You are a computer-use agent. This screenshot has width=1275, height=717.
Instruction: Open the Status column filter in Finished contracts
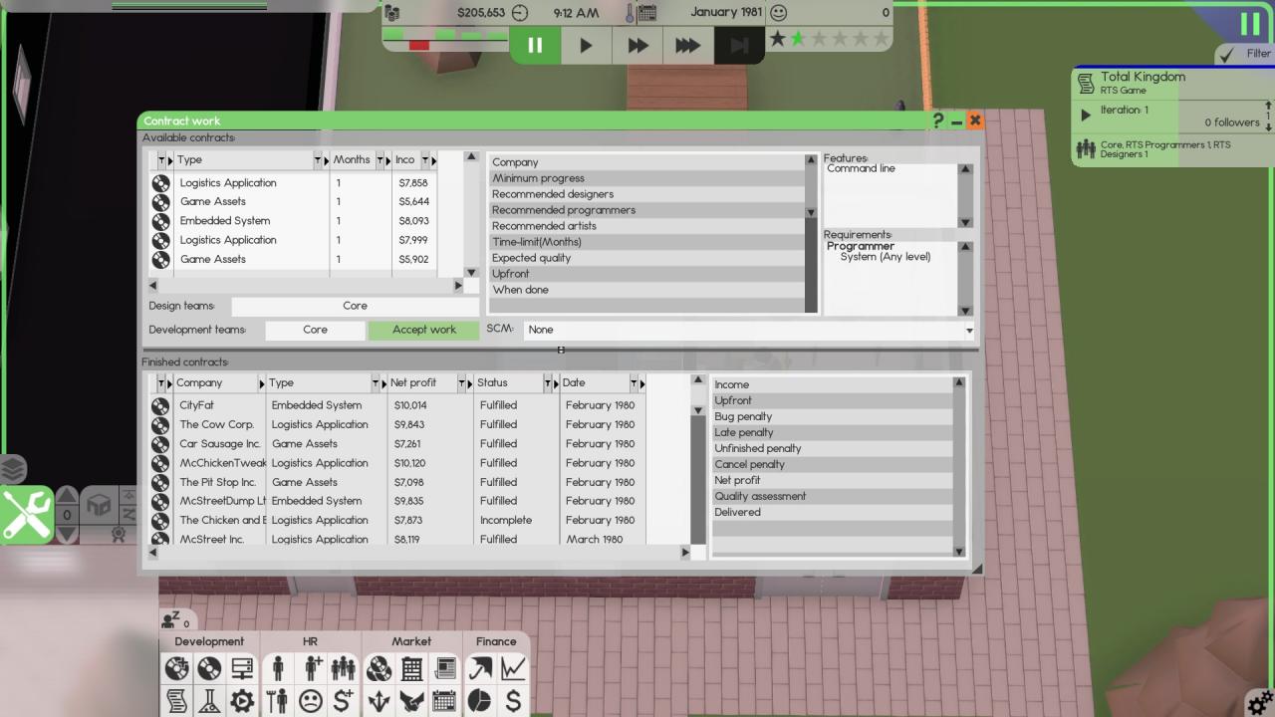(547, 383)
